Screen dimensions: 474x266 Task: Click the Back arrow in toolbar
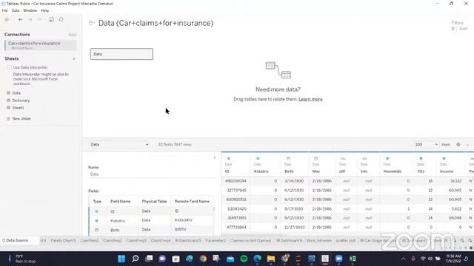point(21,19)
